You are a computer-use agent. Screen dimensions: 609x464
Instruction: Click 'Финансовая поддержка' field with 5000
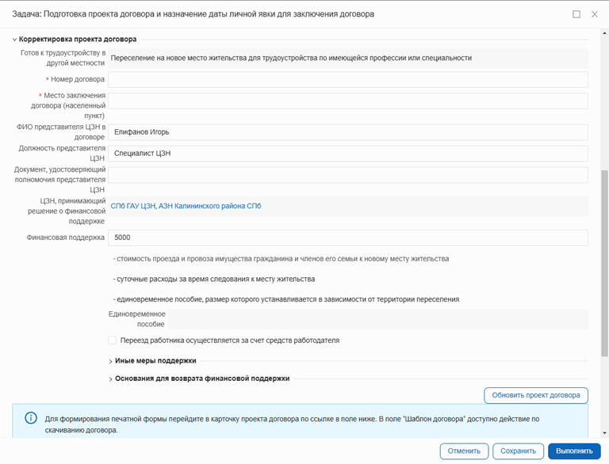click(x=347, y=238)
